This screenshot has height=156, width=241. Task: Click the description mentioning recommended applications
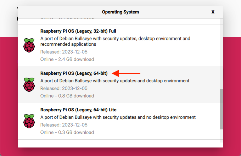coord(115,41)
